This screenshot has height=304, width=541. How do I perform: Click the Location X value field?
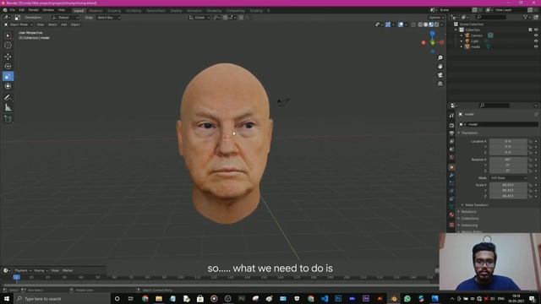(509, 141)
